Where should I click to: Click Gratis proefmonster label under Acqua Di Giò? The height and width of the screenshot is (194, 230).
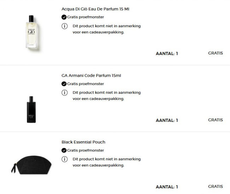tap(86, 17)
